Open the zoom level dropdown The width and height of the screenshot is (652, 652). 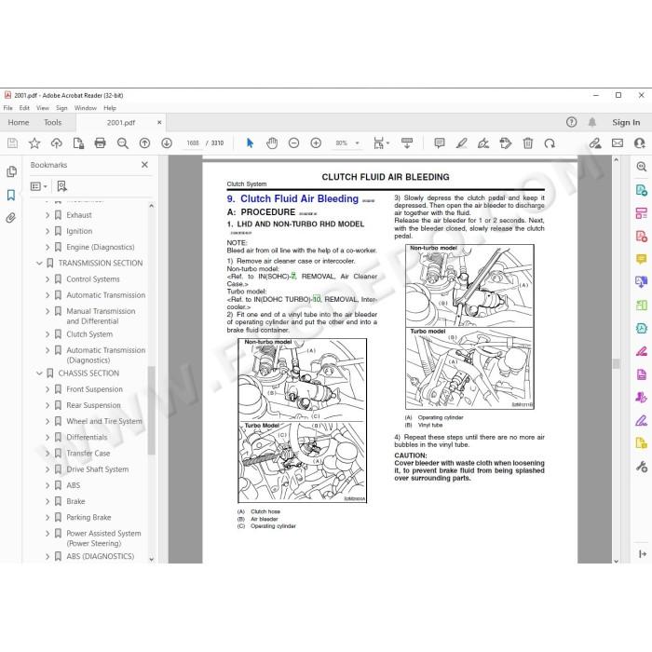coord(357,143)
